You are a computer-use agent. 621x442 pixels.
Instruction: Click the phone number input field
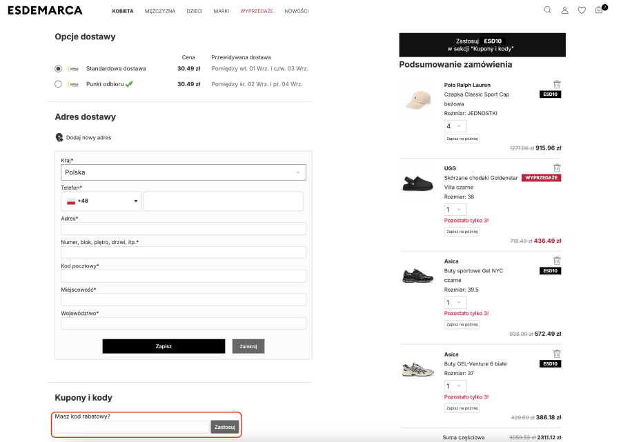(x=224, y=201)
